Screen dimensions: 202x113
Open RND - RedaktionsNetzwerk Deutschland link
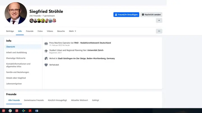tap(92, 43)
